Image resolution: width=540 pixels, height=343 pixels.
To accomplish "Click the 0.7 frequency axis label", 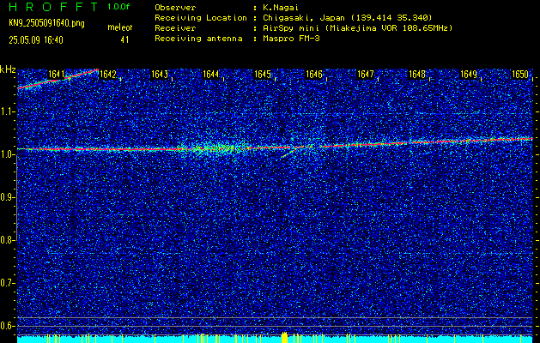I will tap(6, 283).
